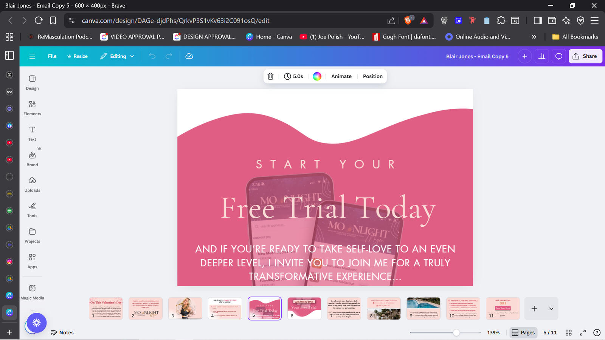The width and height of the screenshot is (605, 340).
Task: Click design title Blair Jones - Email Copy 5
Action: pos(477,56)
